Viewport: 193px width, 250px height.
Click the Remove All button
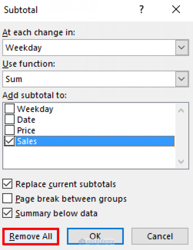(x=30, y=236)
